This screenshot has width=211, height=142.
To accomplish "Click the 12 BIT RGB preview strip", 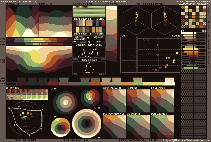I will point(27,95).
